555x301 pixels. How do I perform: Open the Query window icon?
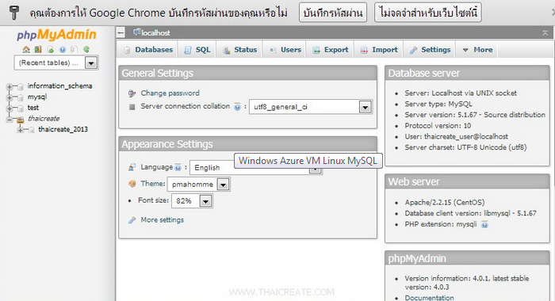(50, 50)
